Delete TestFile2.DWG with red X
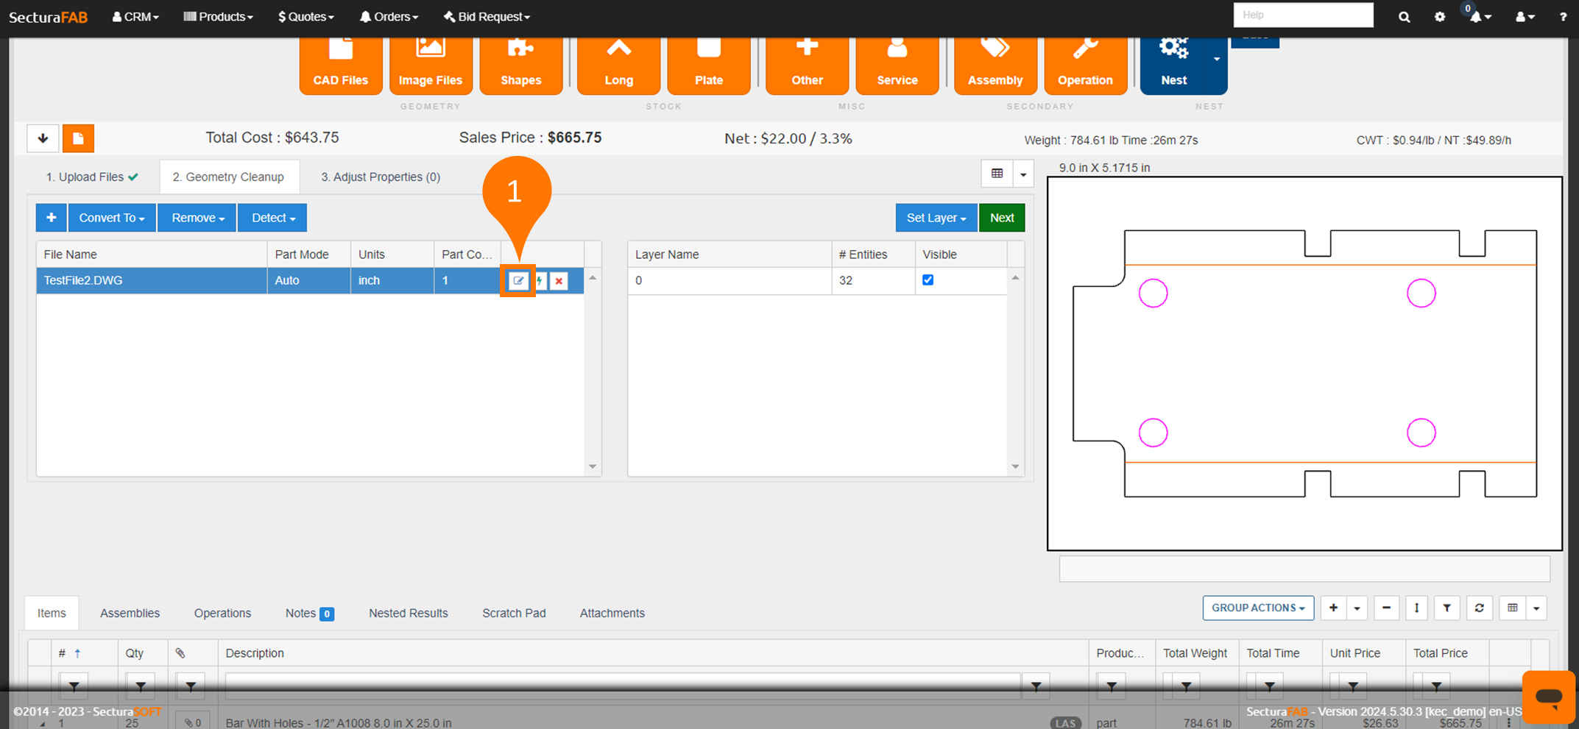The image size is (1579, 729). (559, 280)
